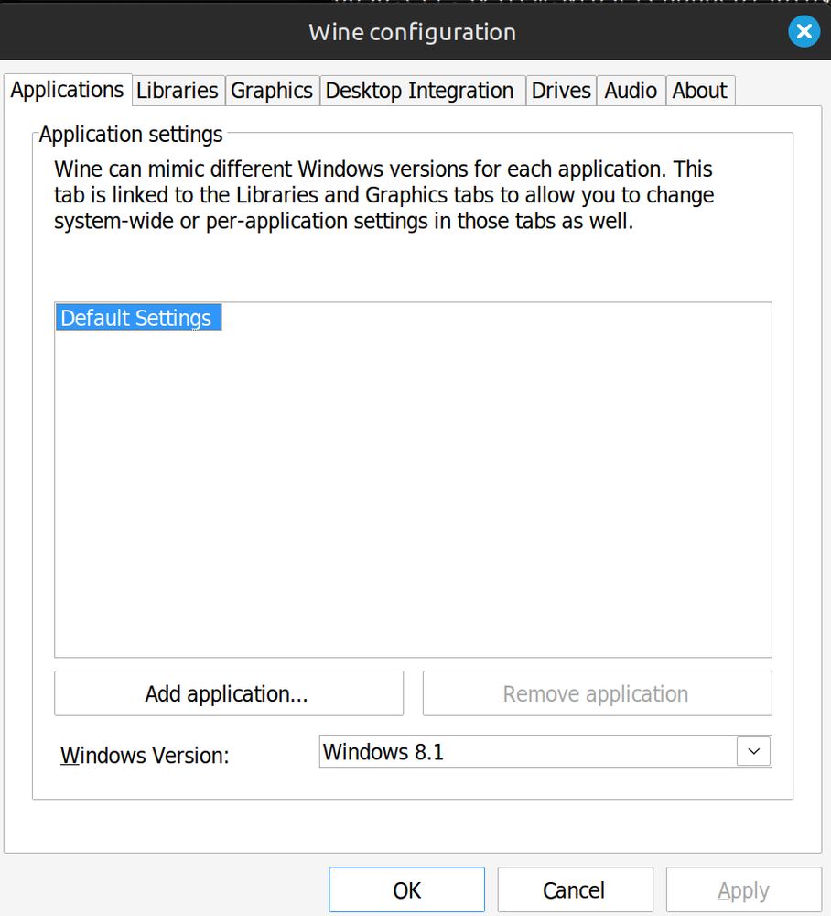Image resolution: width=831 pixels, height=916 pixels.
Task: Switch to the Applications tab
Action: pos(68,90)
